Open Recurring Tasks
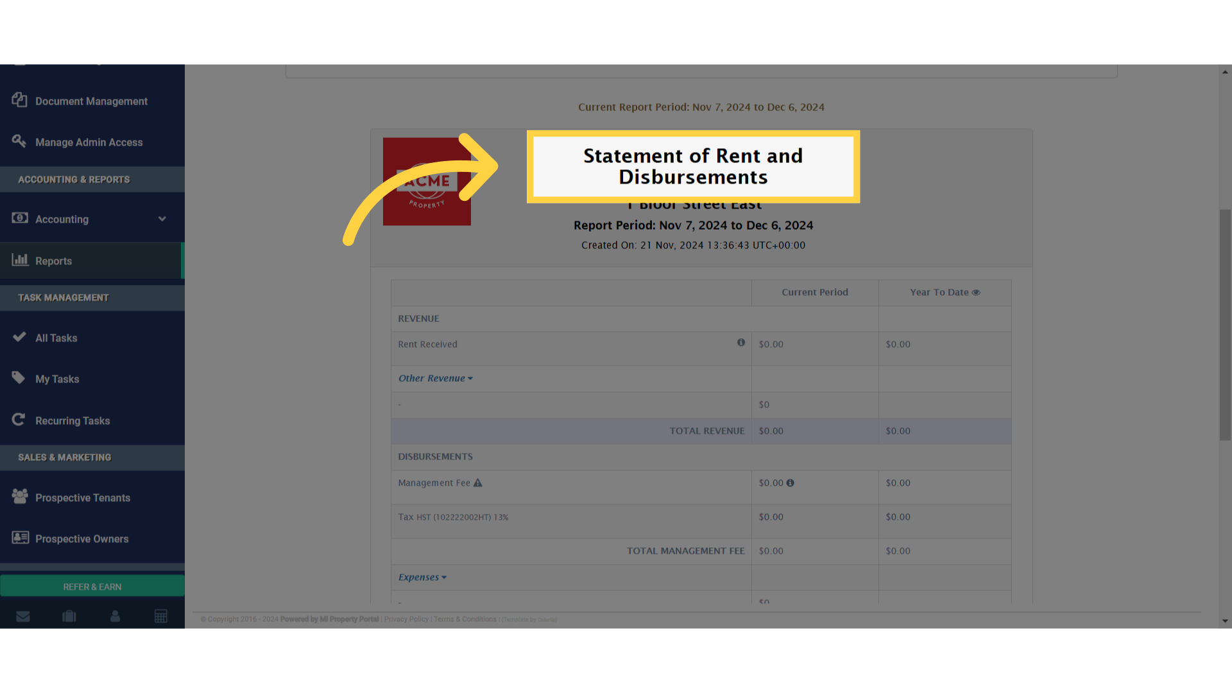 point(91,421)
